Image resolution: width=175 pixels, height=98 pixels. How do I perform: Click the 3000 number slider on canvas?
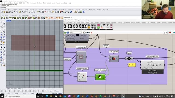click(67, 59)
